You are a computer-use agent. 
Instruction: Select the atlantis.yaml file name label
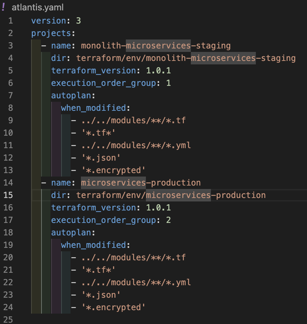[x=38, y=8]
